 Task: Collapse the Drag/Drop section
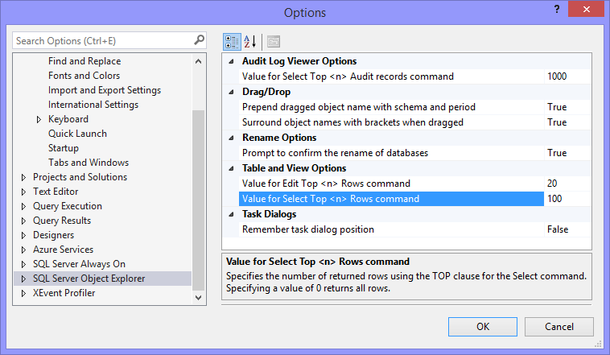[x=232, y=92]
